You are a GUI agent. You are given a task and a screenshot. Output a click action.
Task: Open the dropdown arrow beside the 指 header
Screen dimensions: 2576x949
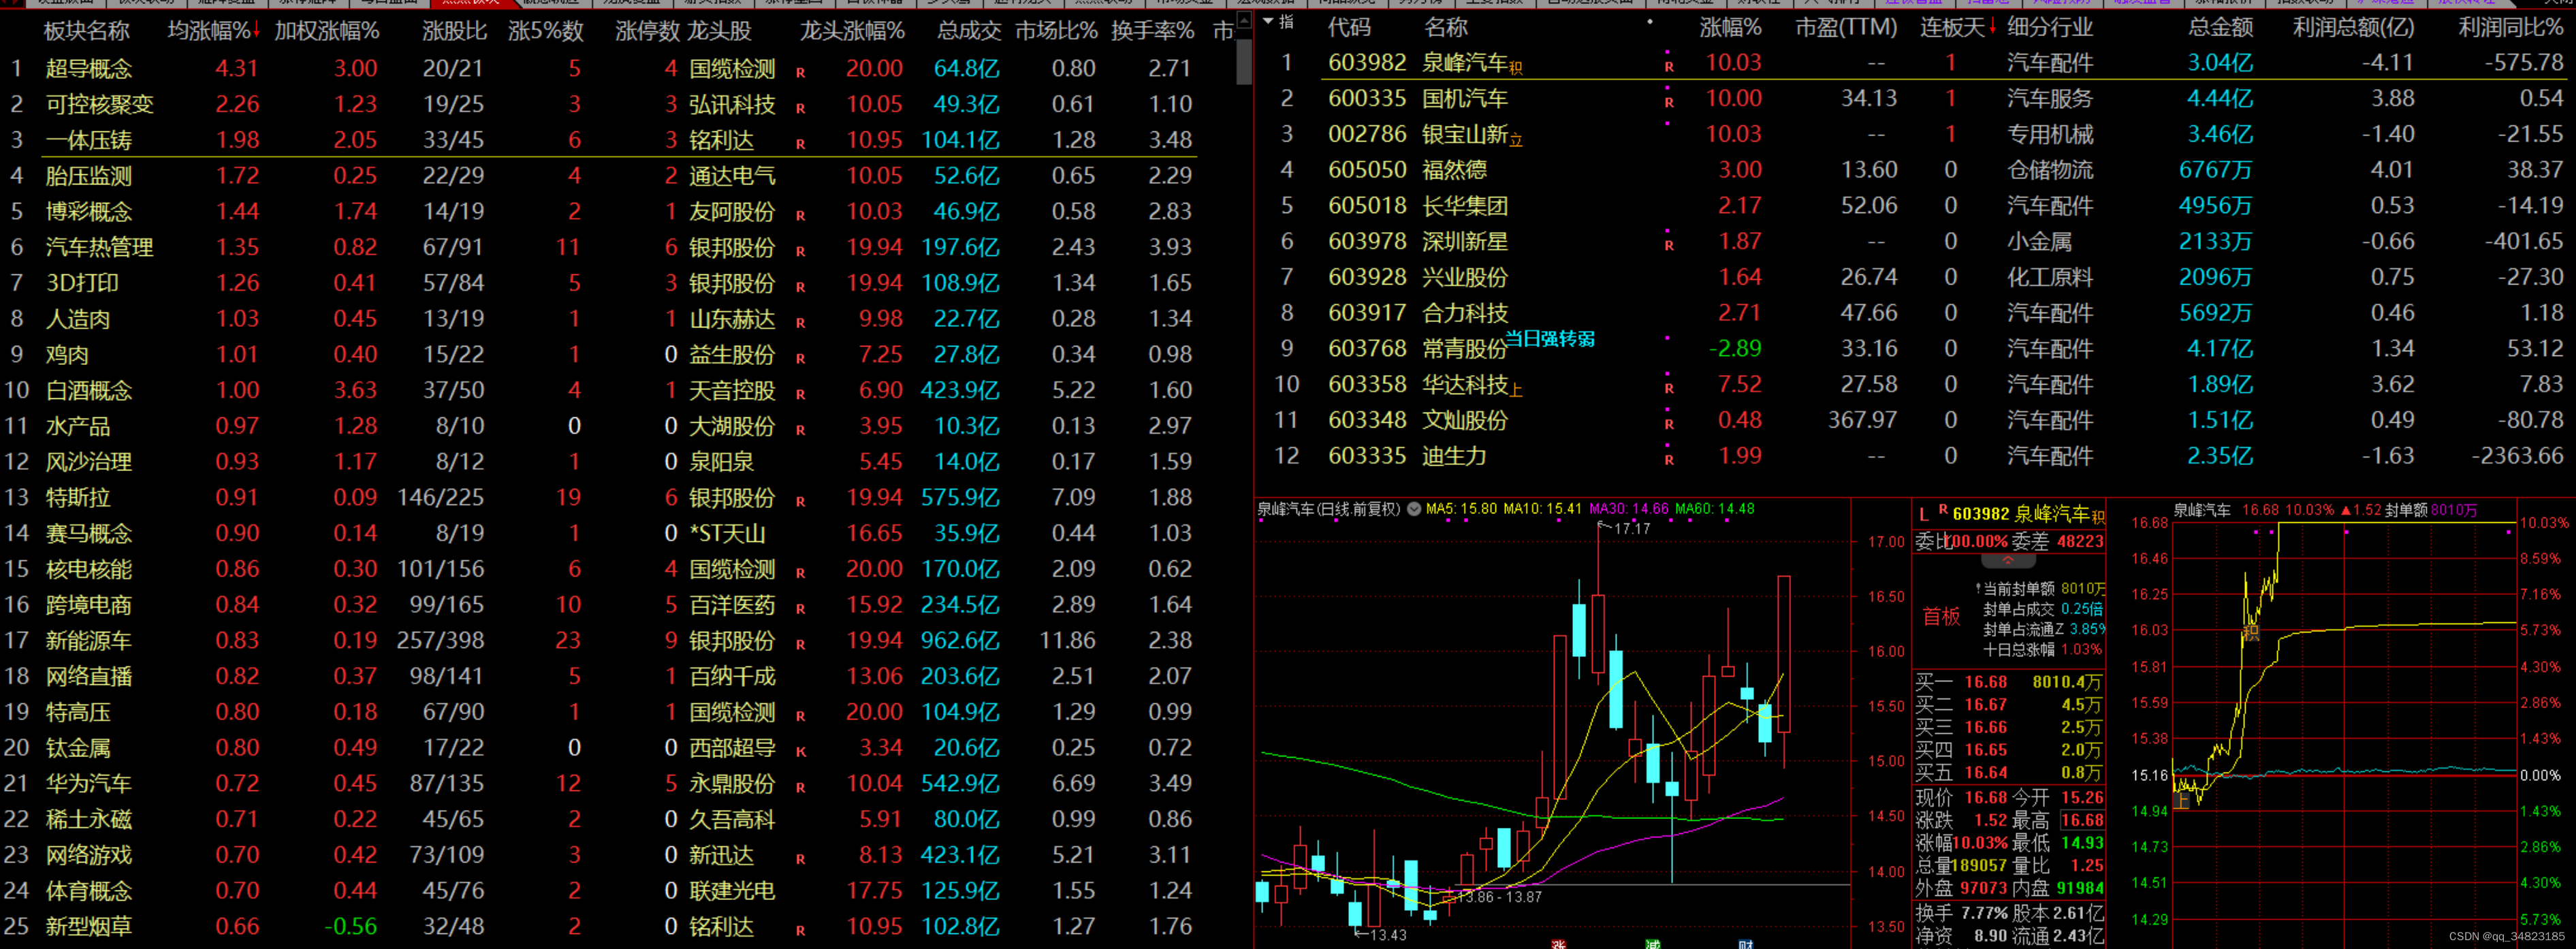tap(1269, 20)
